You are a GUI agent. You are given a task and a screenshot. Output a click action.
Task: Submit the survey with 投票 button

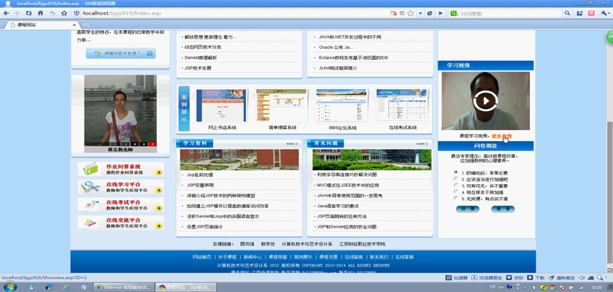point(468,209)
